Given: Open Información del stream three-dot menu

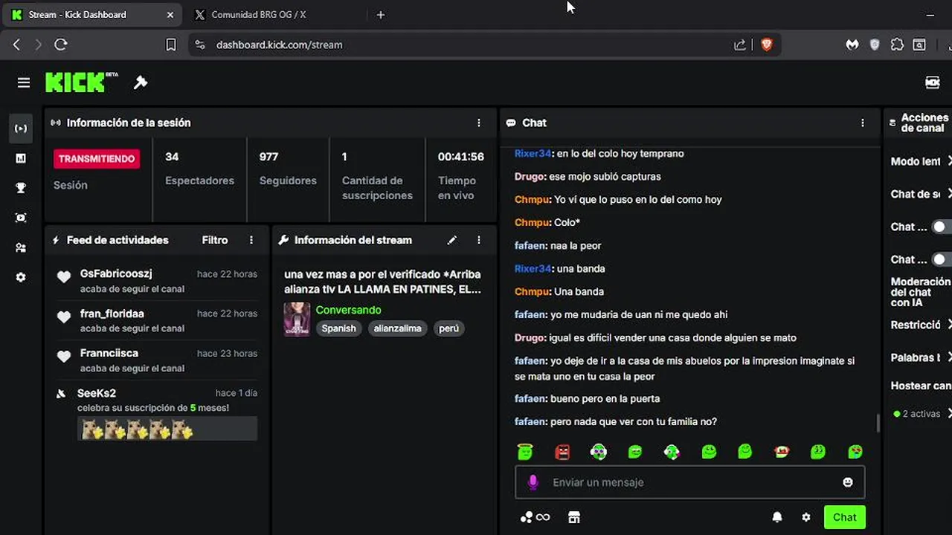Looking at the screenshot, I should [x=479, y=240].
